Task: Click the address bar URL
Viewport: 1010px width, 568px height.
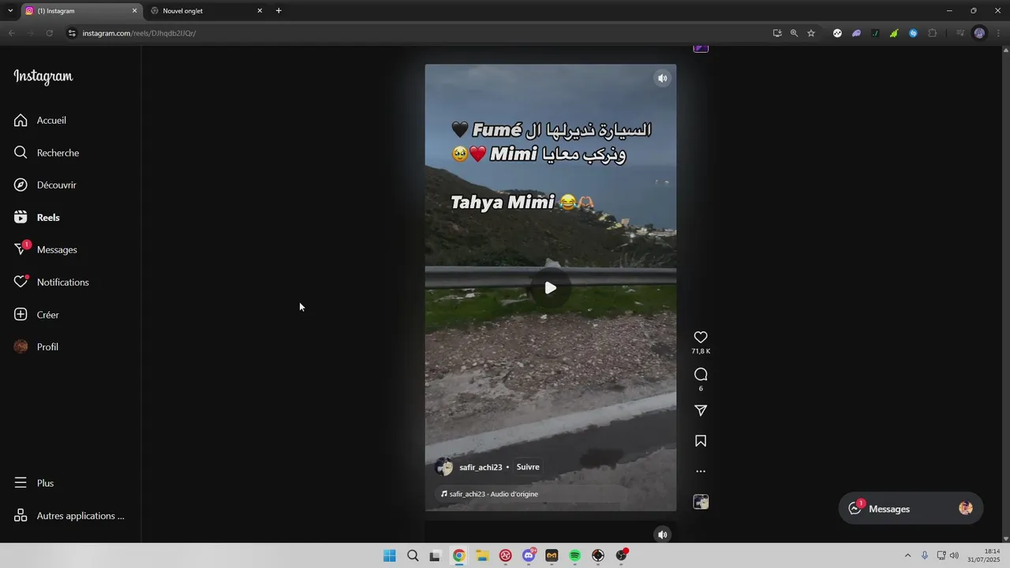Action: pos(139,33)
